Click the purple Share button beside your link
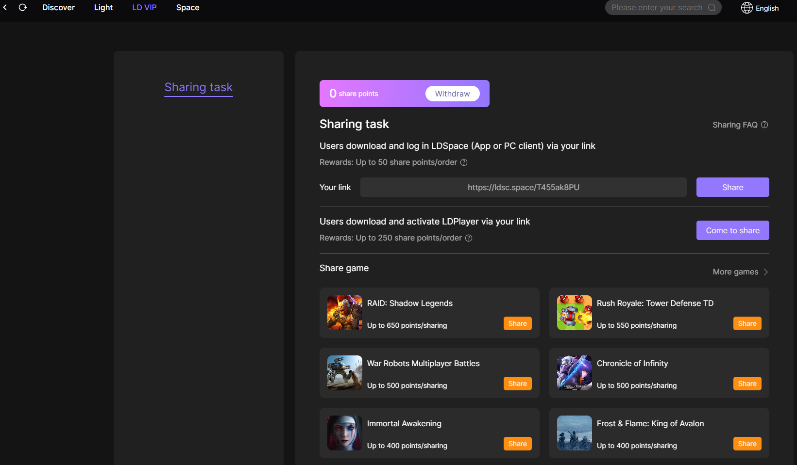 coord(733,187)
